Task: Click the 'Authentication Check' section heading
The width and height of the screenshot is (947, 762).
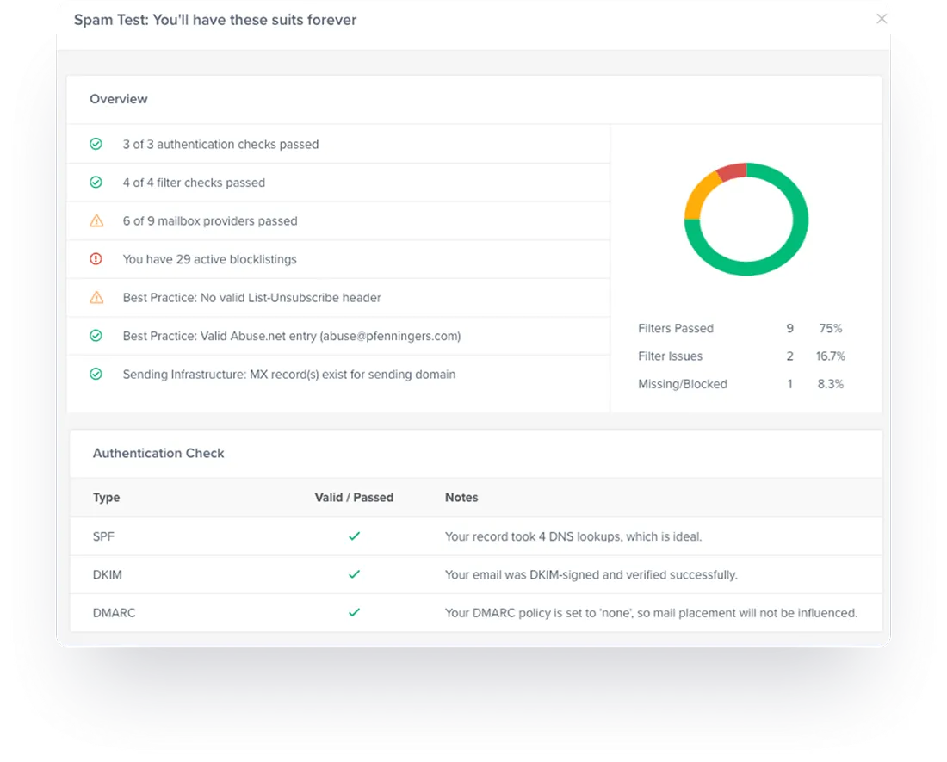Action: pos(158,454)
